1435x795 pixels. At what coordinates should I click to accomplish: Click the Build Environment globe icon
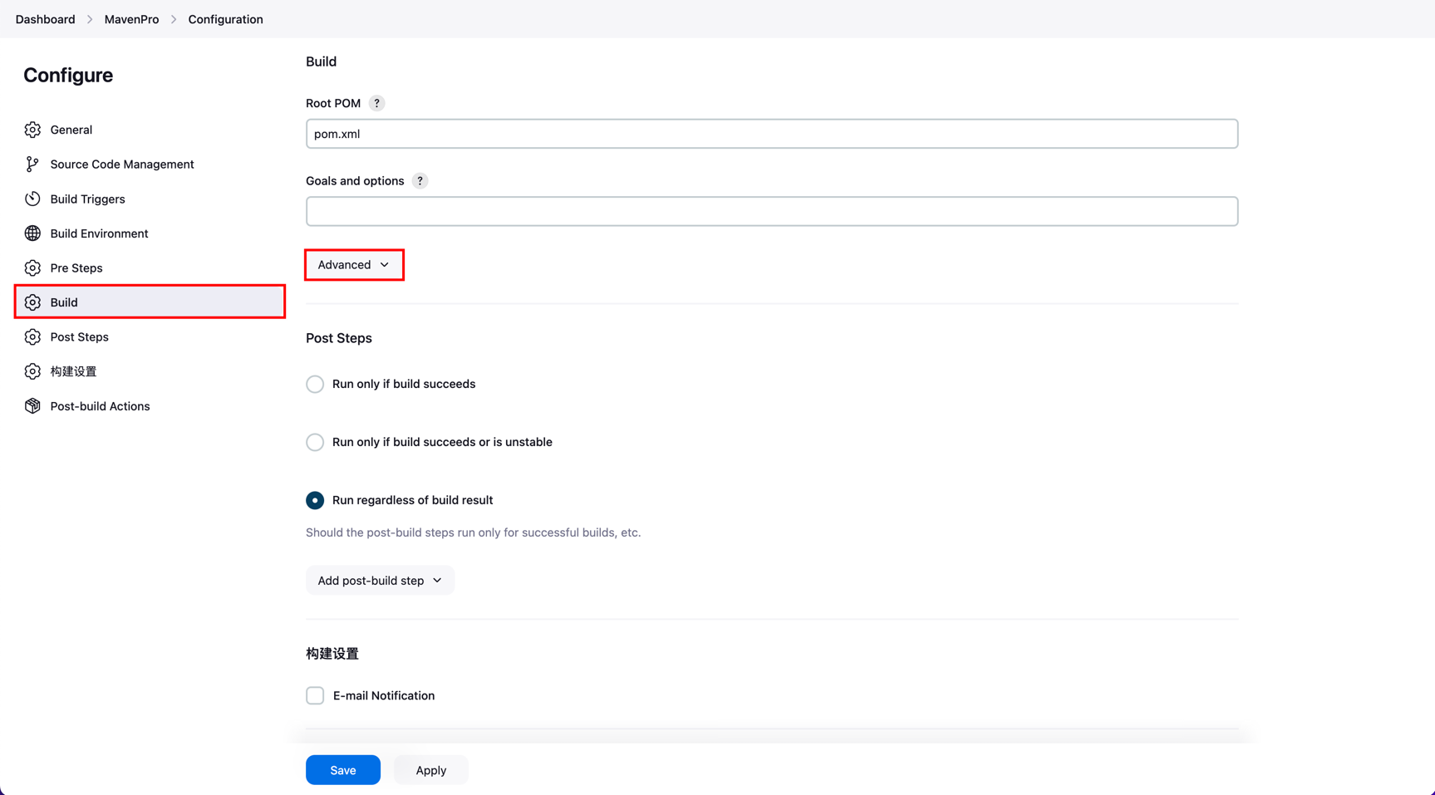[32, 233]
